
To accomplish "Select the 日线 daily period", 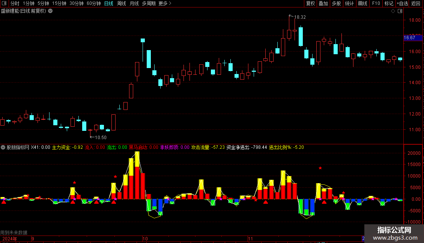I will coord(109,3).
